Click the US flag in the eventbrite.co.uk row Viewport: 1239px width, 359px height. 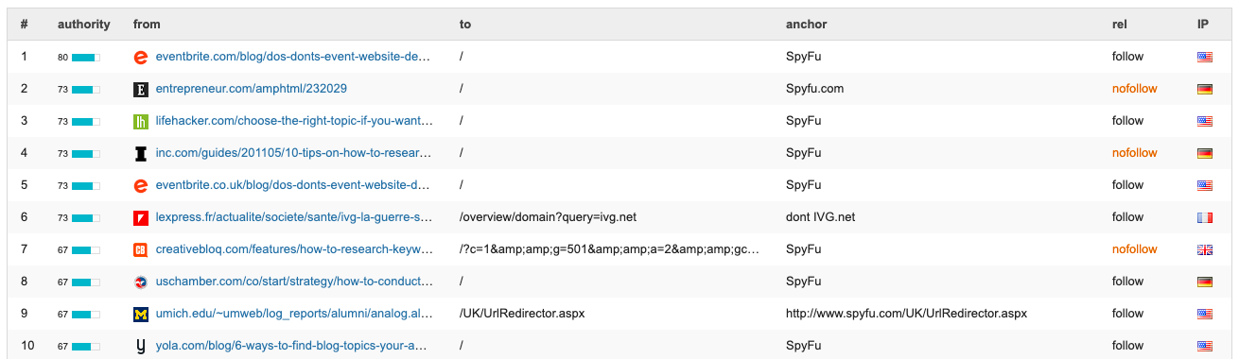pos(1204,185)
